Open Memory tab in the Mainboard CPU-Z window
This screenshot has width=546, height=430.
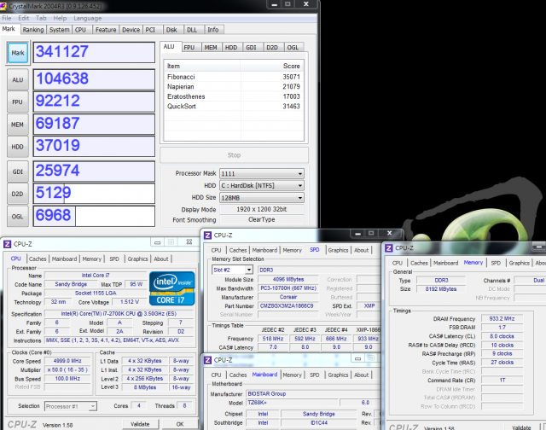click(x=292, y=375)
